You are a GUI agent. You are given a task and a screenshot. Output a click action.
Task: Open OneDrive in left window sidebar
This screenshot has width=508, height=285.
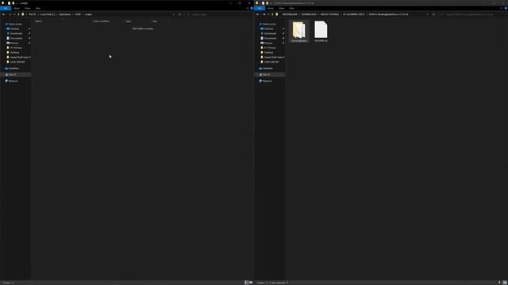pos(13,68)
